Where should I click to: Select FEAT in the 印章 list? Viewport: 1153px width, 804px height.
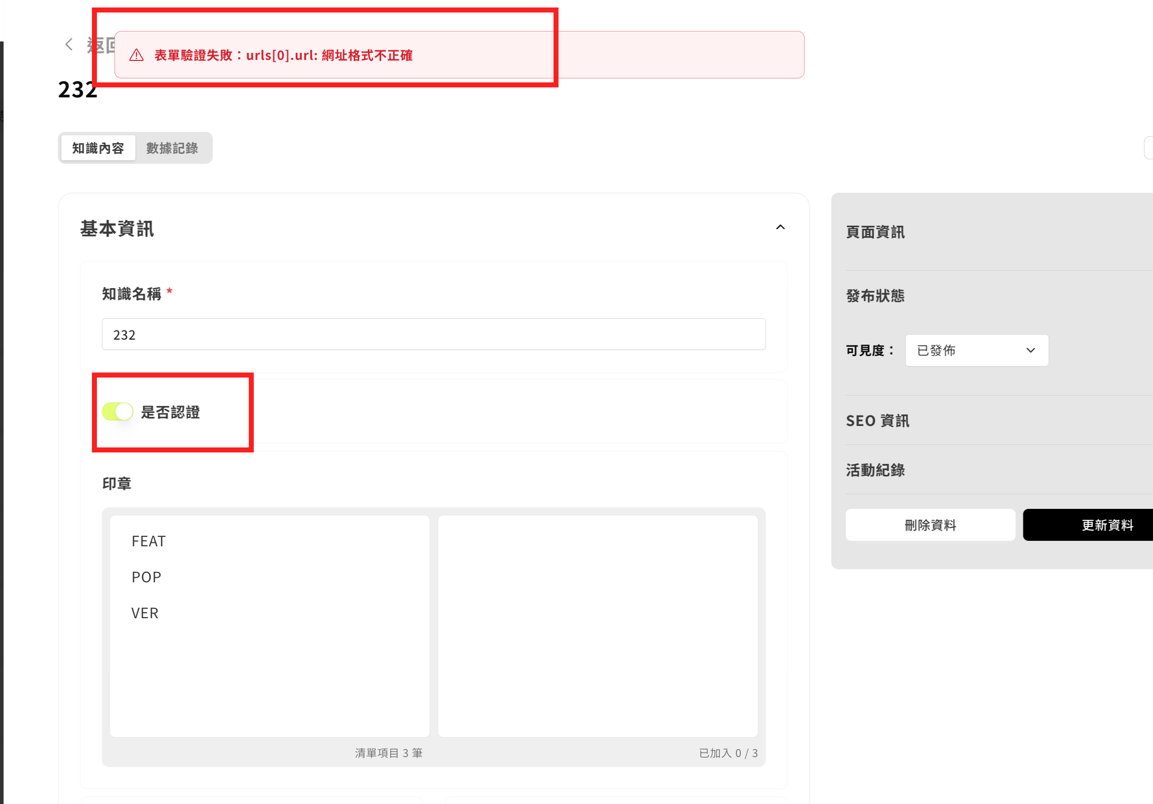pos(149,541)
